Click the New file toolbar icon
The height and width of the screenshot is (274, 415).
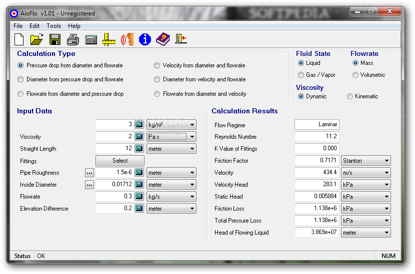[19, 39]
